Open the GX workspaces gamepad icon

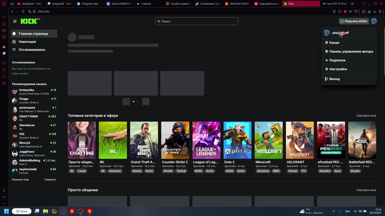click(12, 4)
